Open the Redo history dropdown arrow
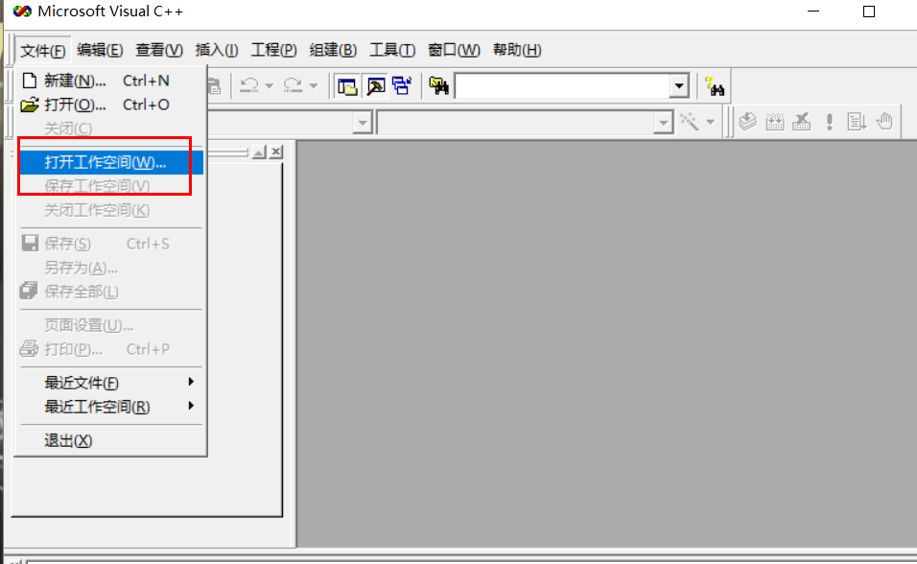 [314, 86]
